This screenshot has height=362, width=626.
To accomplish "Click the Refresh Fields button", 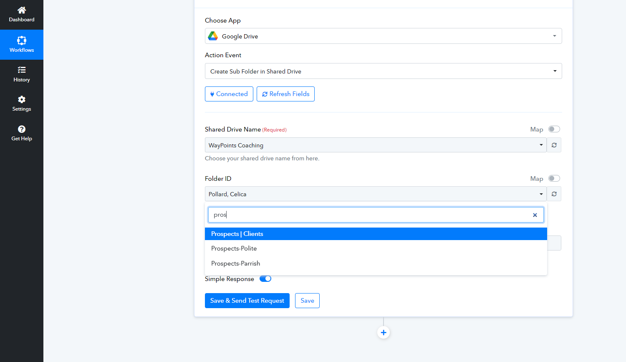I will [x=285, y=94].
